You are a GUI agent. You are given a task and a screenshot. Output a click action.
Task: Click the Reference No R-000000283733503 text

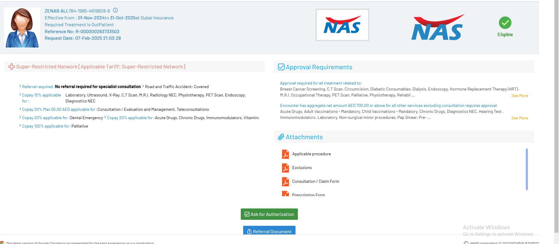(82, 32)
